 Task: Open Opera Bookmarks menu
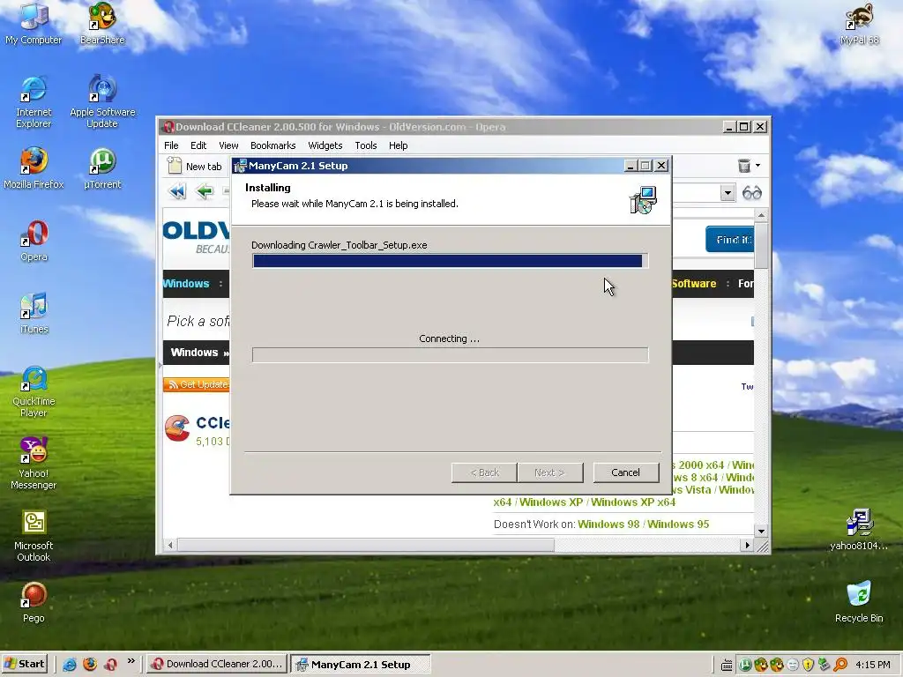[x=273, y=145]
